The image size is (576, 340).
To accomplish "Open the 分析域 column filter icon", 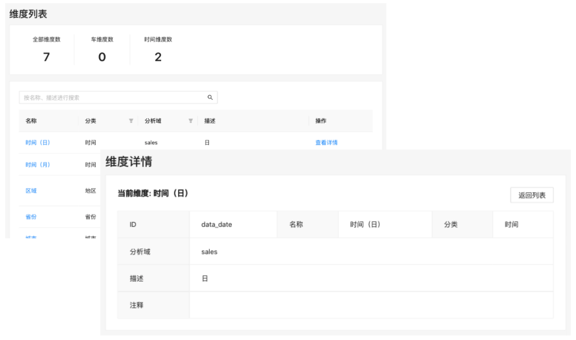I will point(190,121).
